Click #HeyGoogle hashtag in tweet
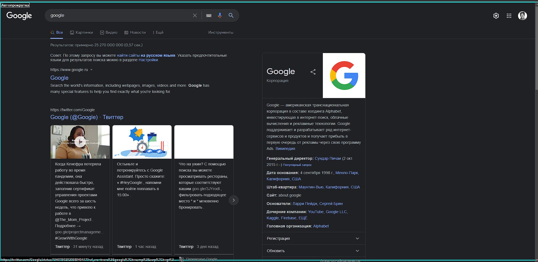This screenshot has height=262, width=538. [131, 183]
